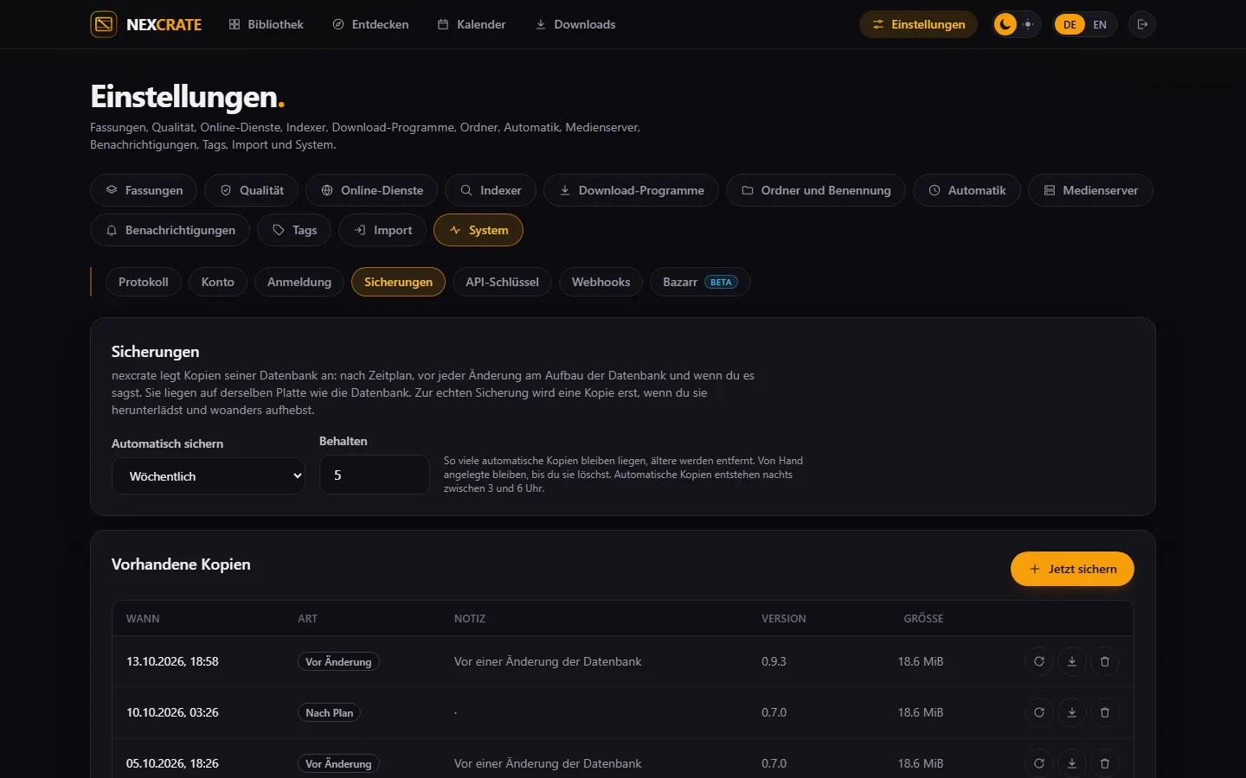The height and width of the screenshot is (778, 1246).
Task: Open the Medienserver tab
Action: click(x=1090, y=190)
